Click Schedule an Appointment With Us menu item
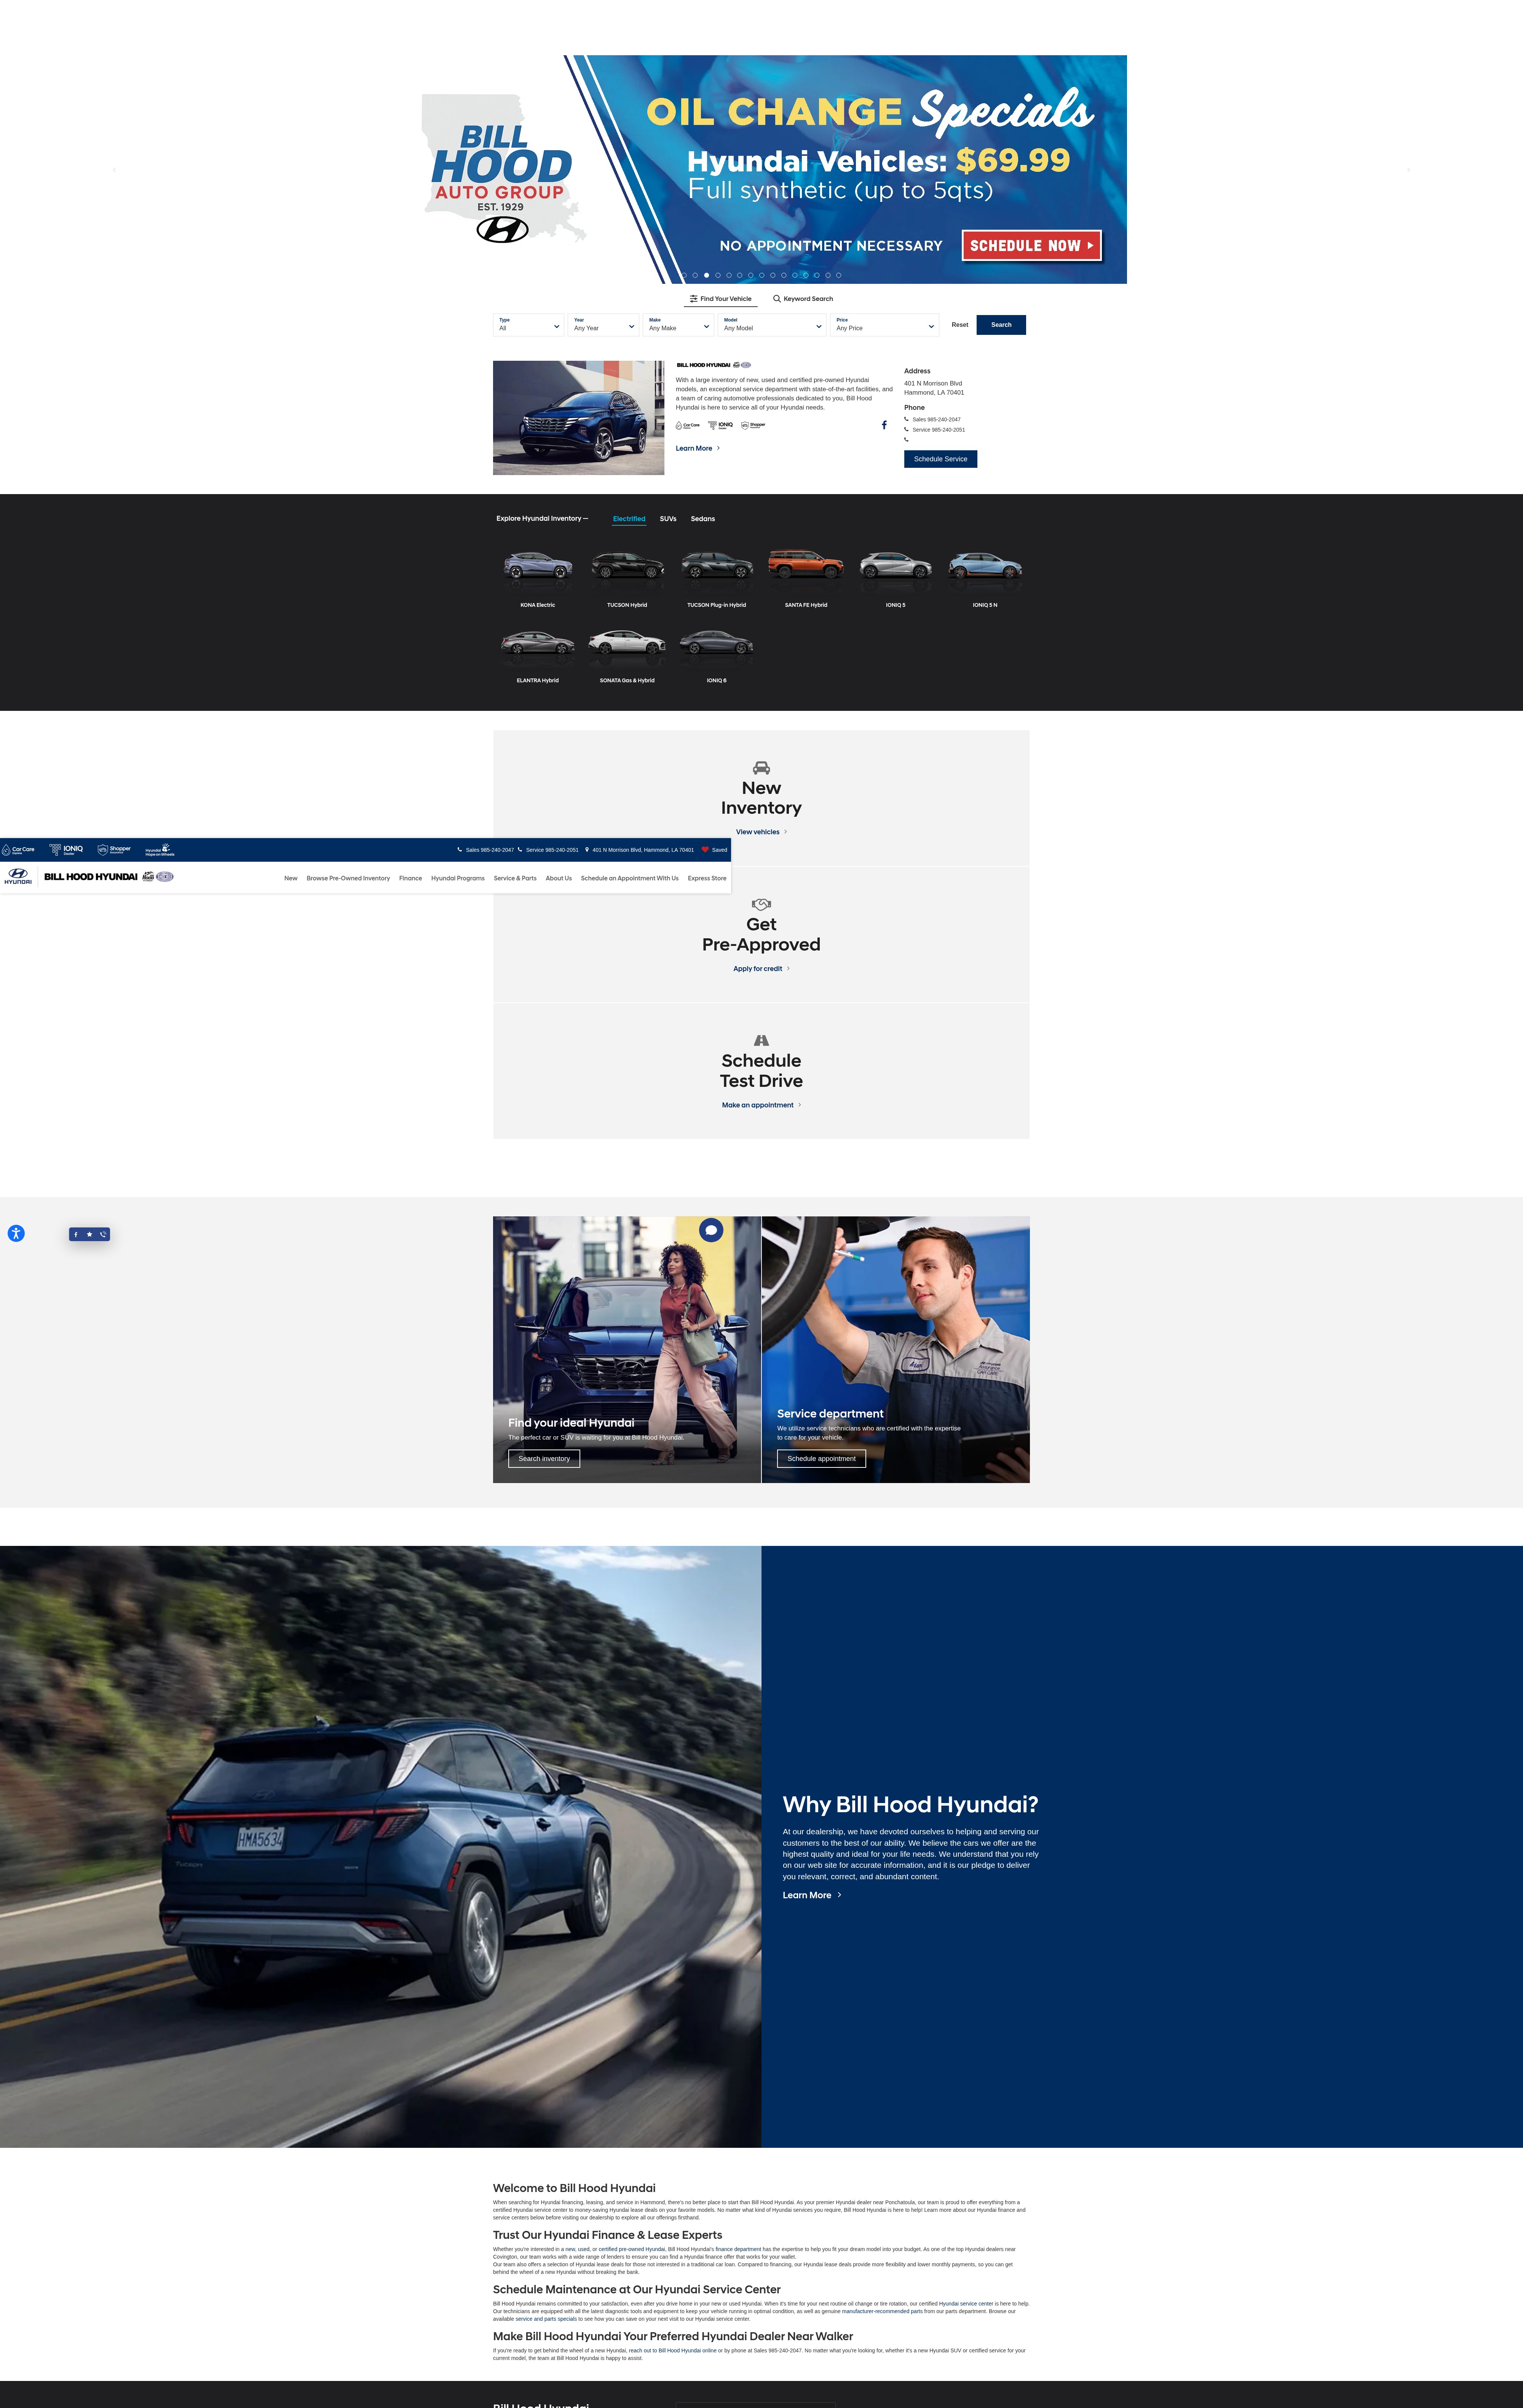Viewport: 1523px width, 2408px height. tap(630, 878)
